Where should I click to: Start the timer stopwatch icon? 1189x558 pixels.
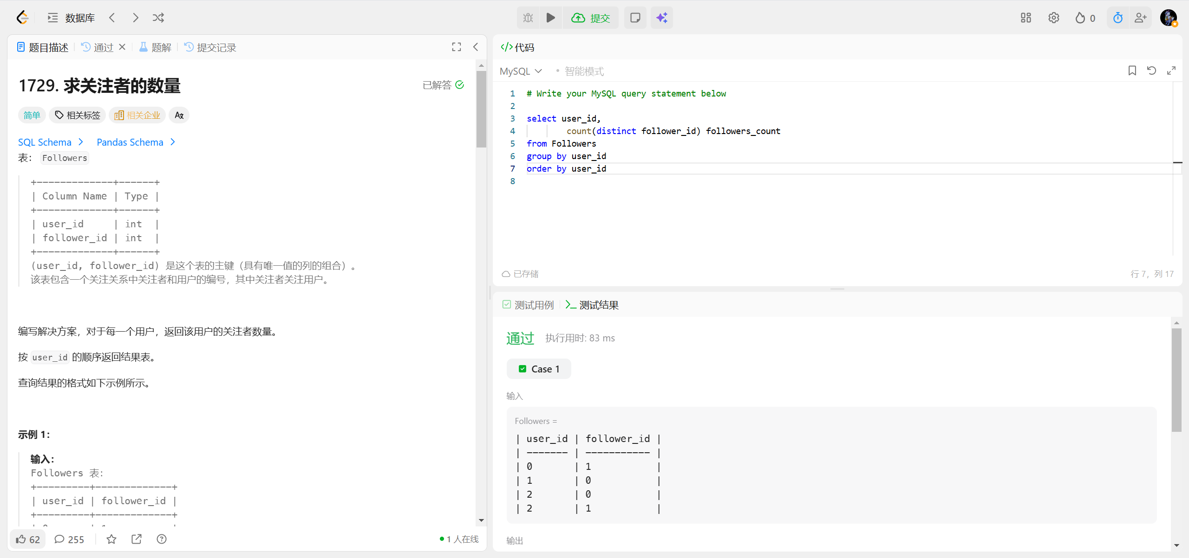pos(1117,18)
